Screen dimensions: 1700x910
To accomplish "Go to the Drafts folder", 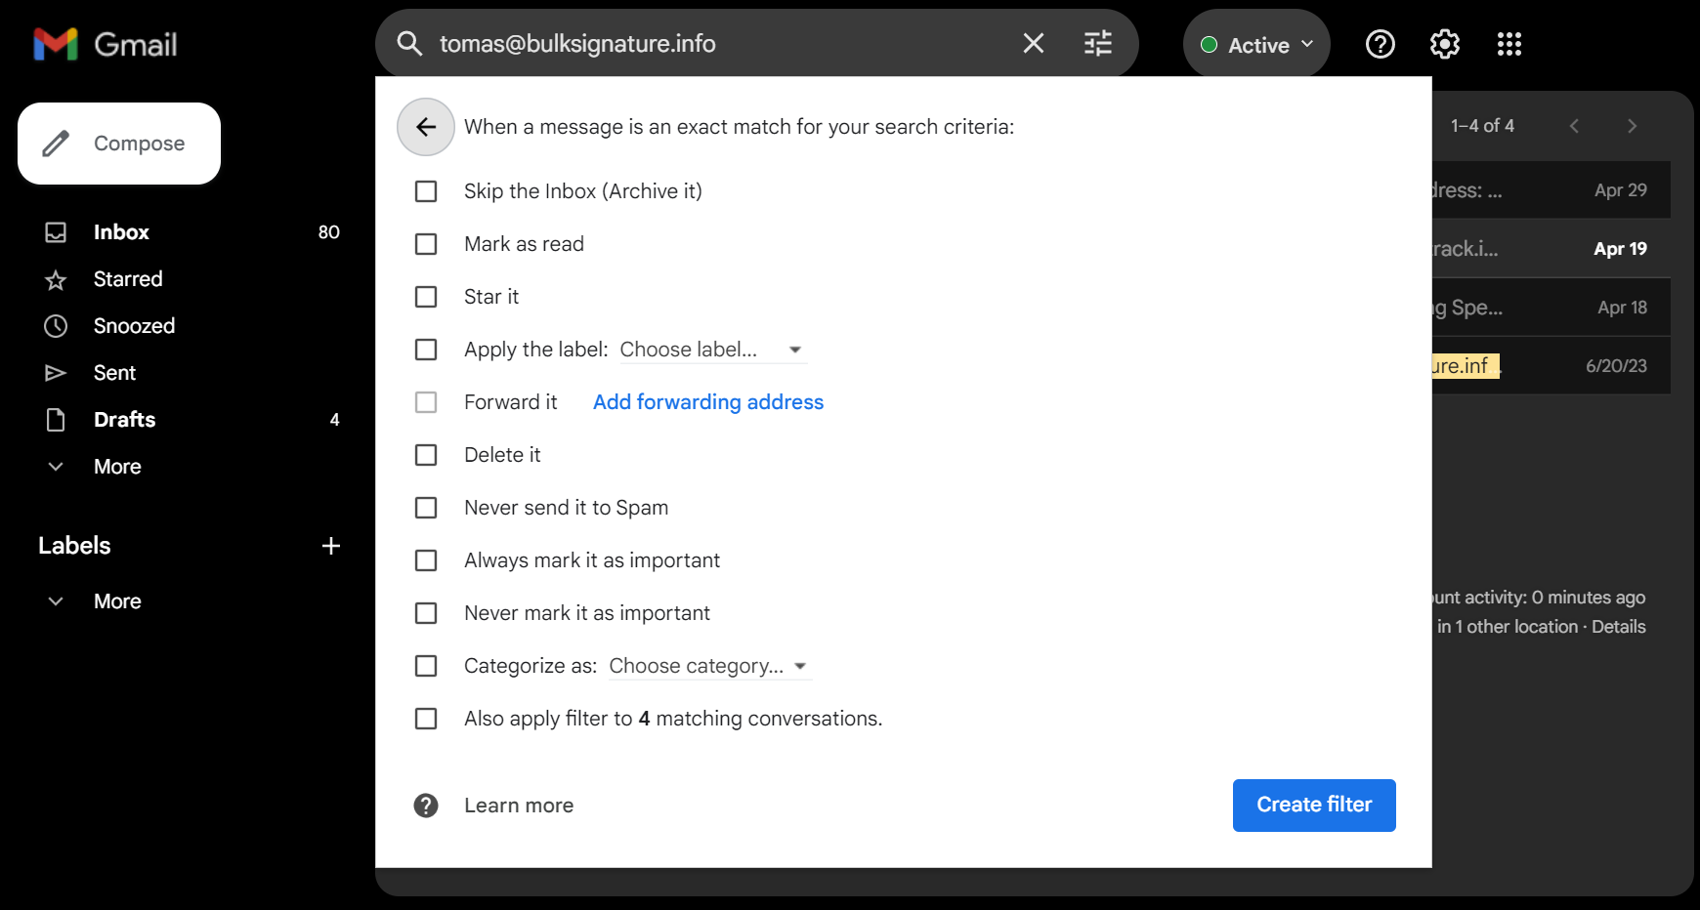I will point(124,420).
